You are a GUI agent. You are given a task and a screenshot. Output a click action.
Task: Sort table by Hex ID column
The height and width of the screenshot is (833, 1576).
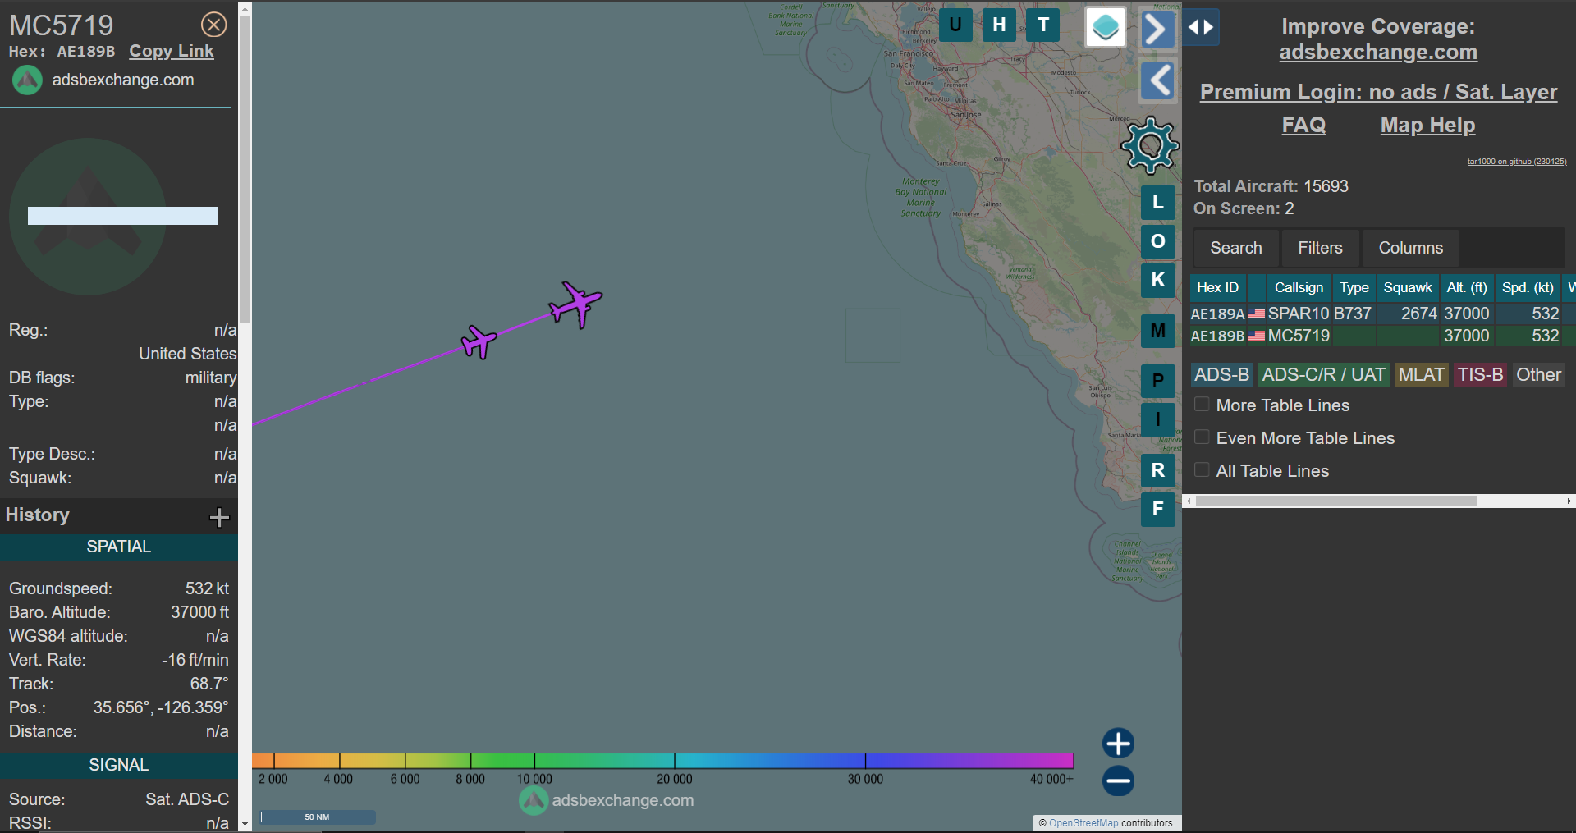tap(1217, 287)
